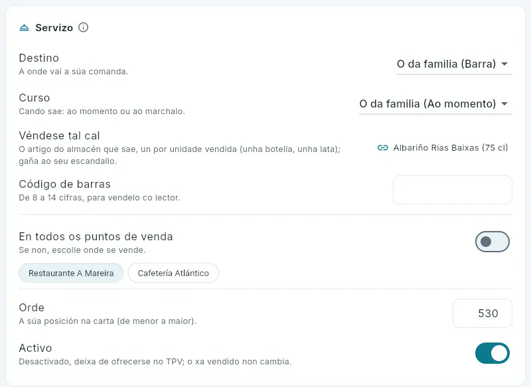This screenshot has height=387, width=531.
Task: Click text 'A onde vai a súa comanda.'
Action: (74, 72)
